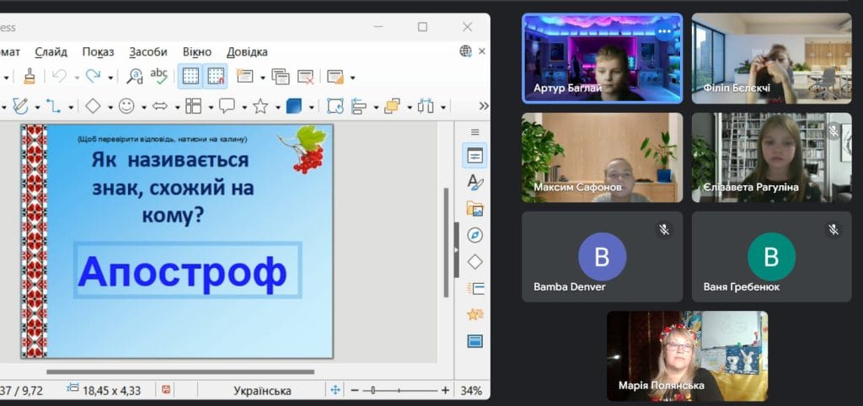Click the sidebar collapse handle
Viewport: 863px width, 406px height.
(456, 250)
